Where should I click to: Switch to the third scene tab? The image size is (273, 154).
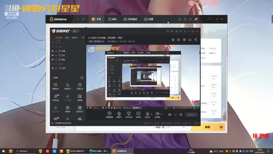(x=74, y=38)
